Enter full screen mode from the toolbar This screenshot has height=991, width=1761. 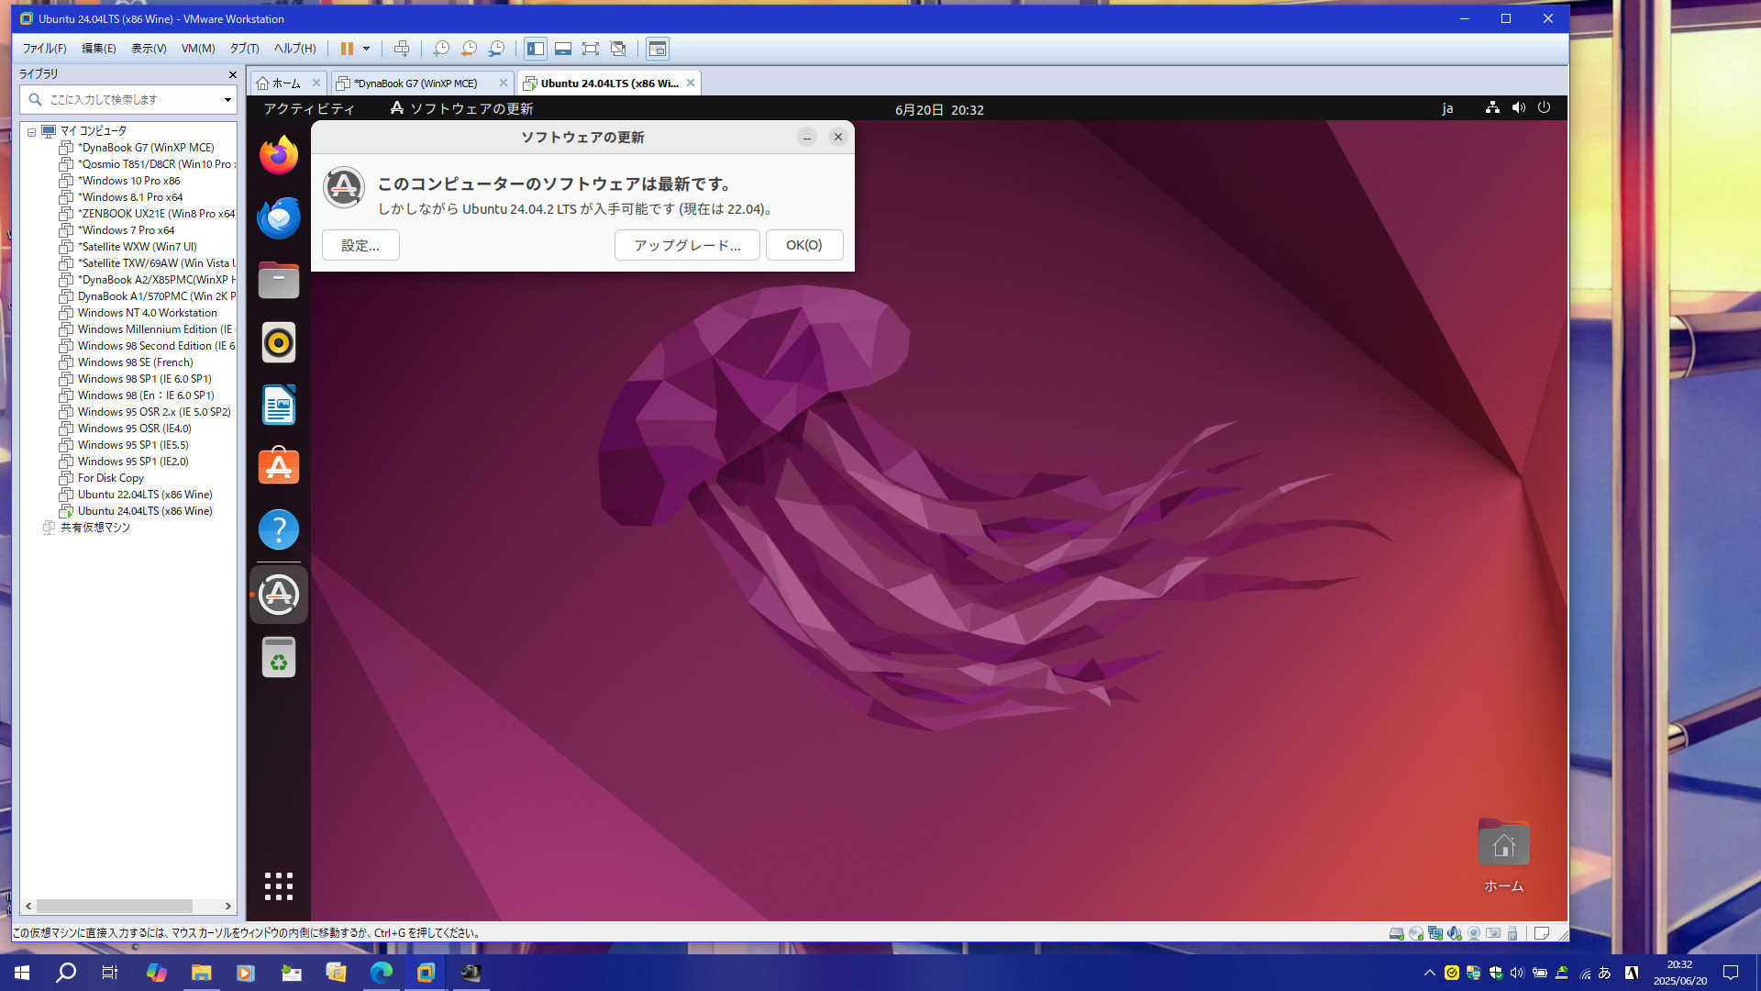pyautogui.click(x=591, y=49)
